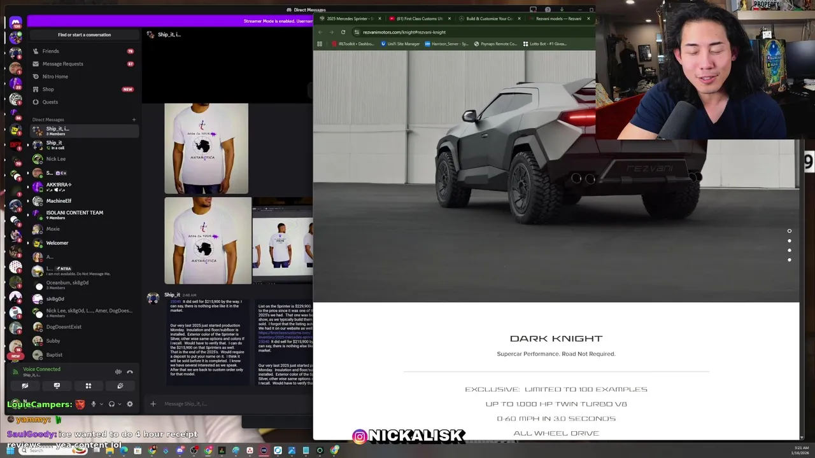The image size is (815, 458).
Task: Open Discord user settings gear
Action: (130, 404)
